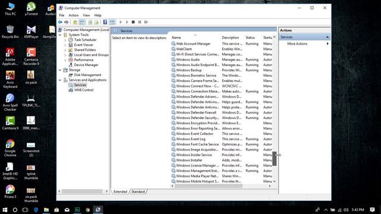Toggle the Show/Hide Action Pane button
Screen dimensions: 381x214
[112, 22]
